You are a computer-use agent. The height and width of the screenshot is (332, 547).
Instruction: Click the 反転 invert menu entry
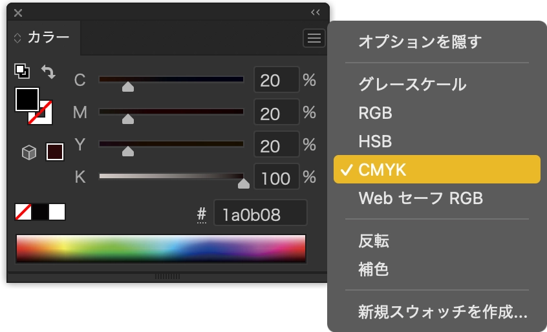point(374,242)
